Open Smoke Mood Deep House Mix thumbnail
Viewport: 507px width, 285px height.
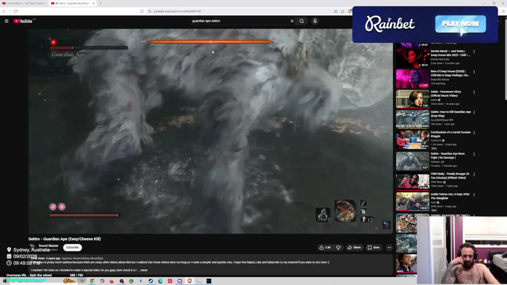(x=412, y=58)
